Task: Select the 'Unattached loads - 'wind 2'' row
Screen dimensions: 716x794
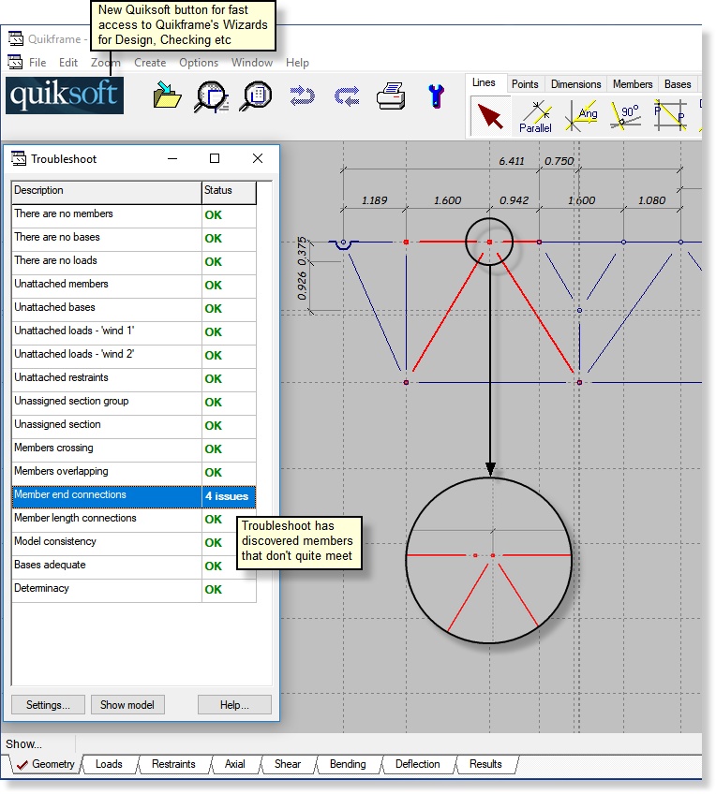Action: [134, 356]
